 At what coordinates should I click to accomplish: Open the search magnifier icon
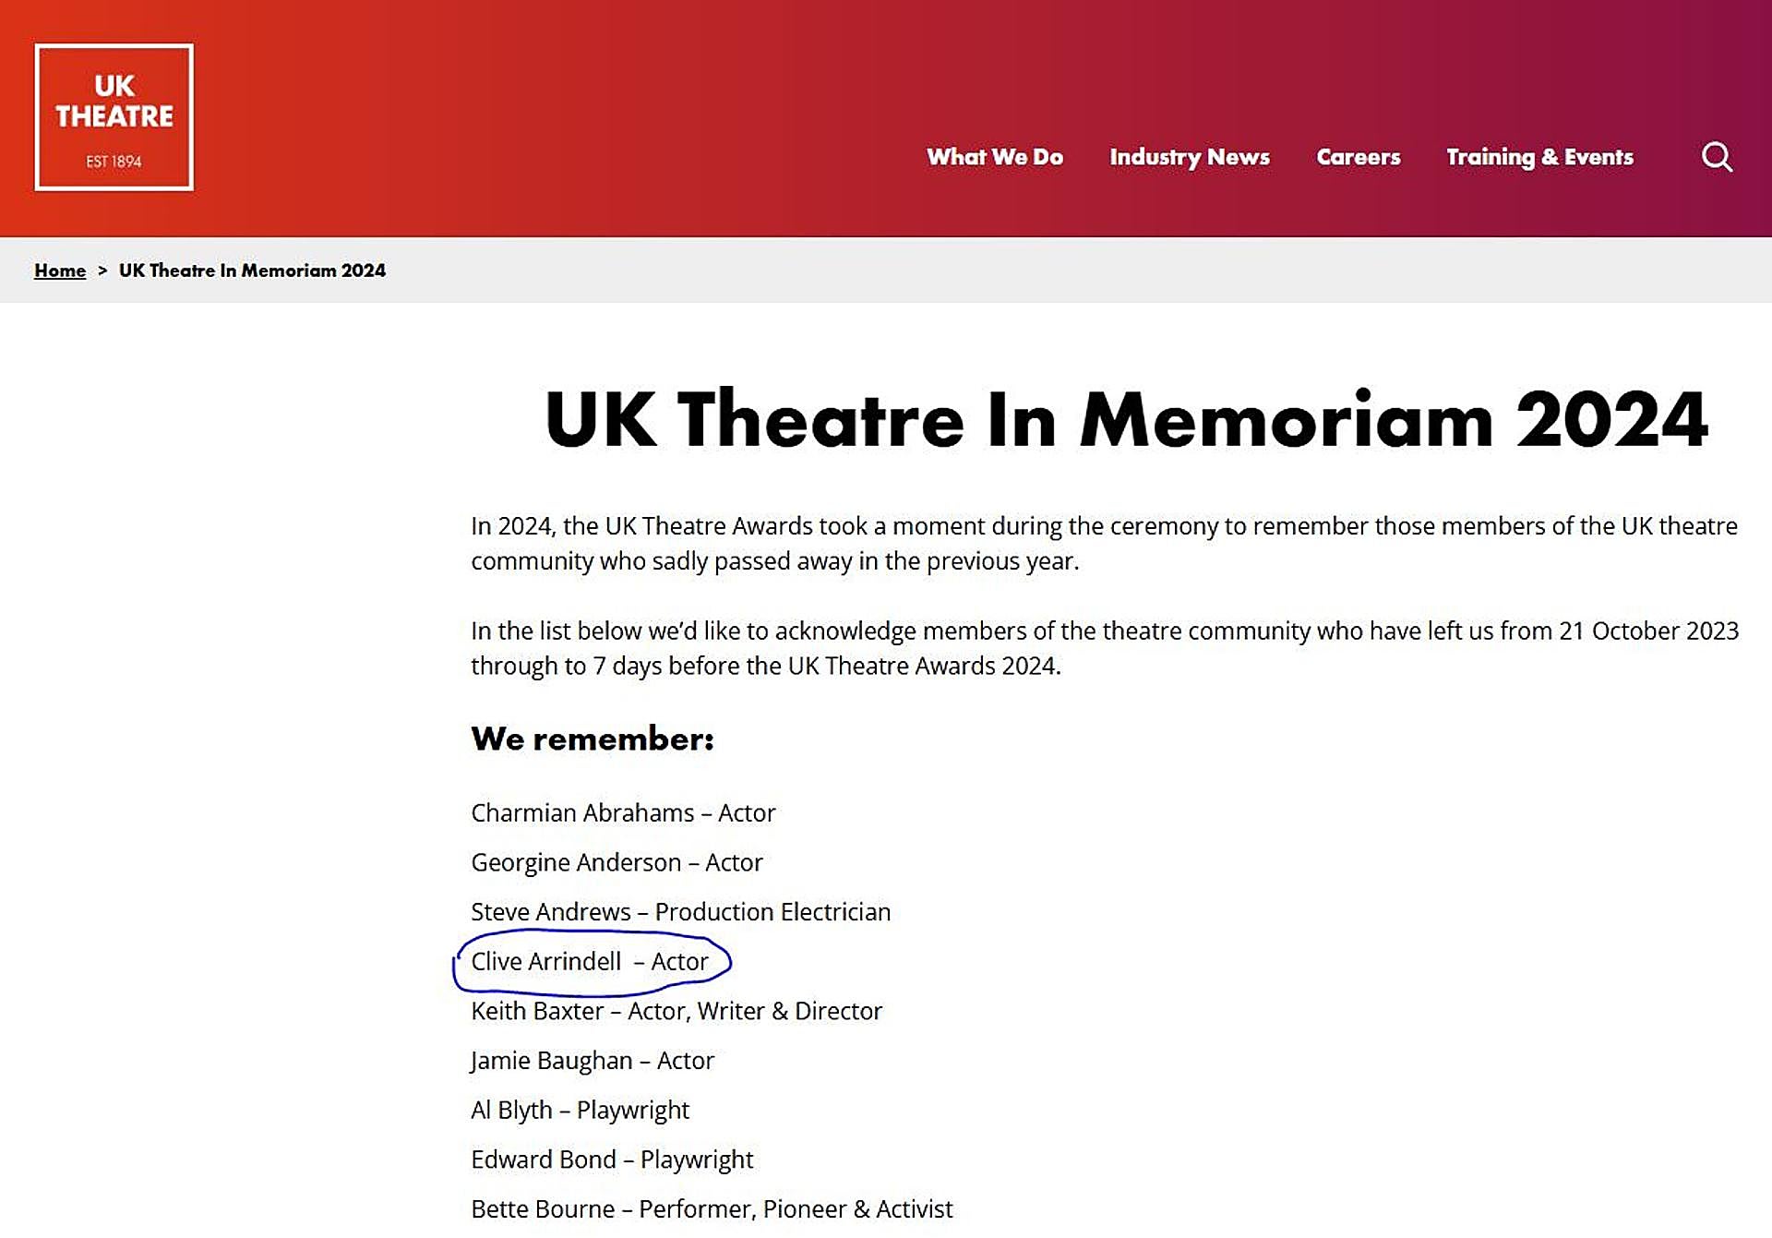pyautogui.click(x=1716, y=157)
